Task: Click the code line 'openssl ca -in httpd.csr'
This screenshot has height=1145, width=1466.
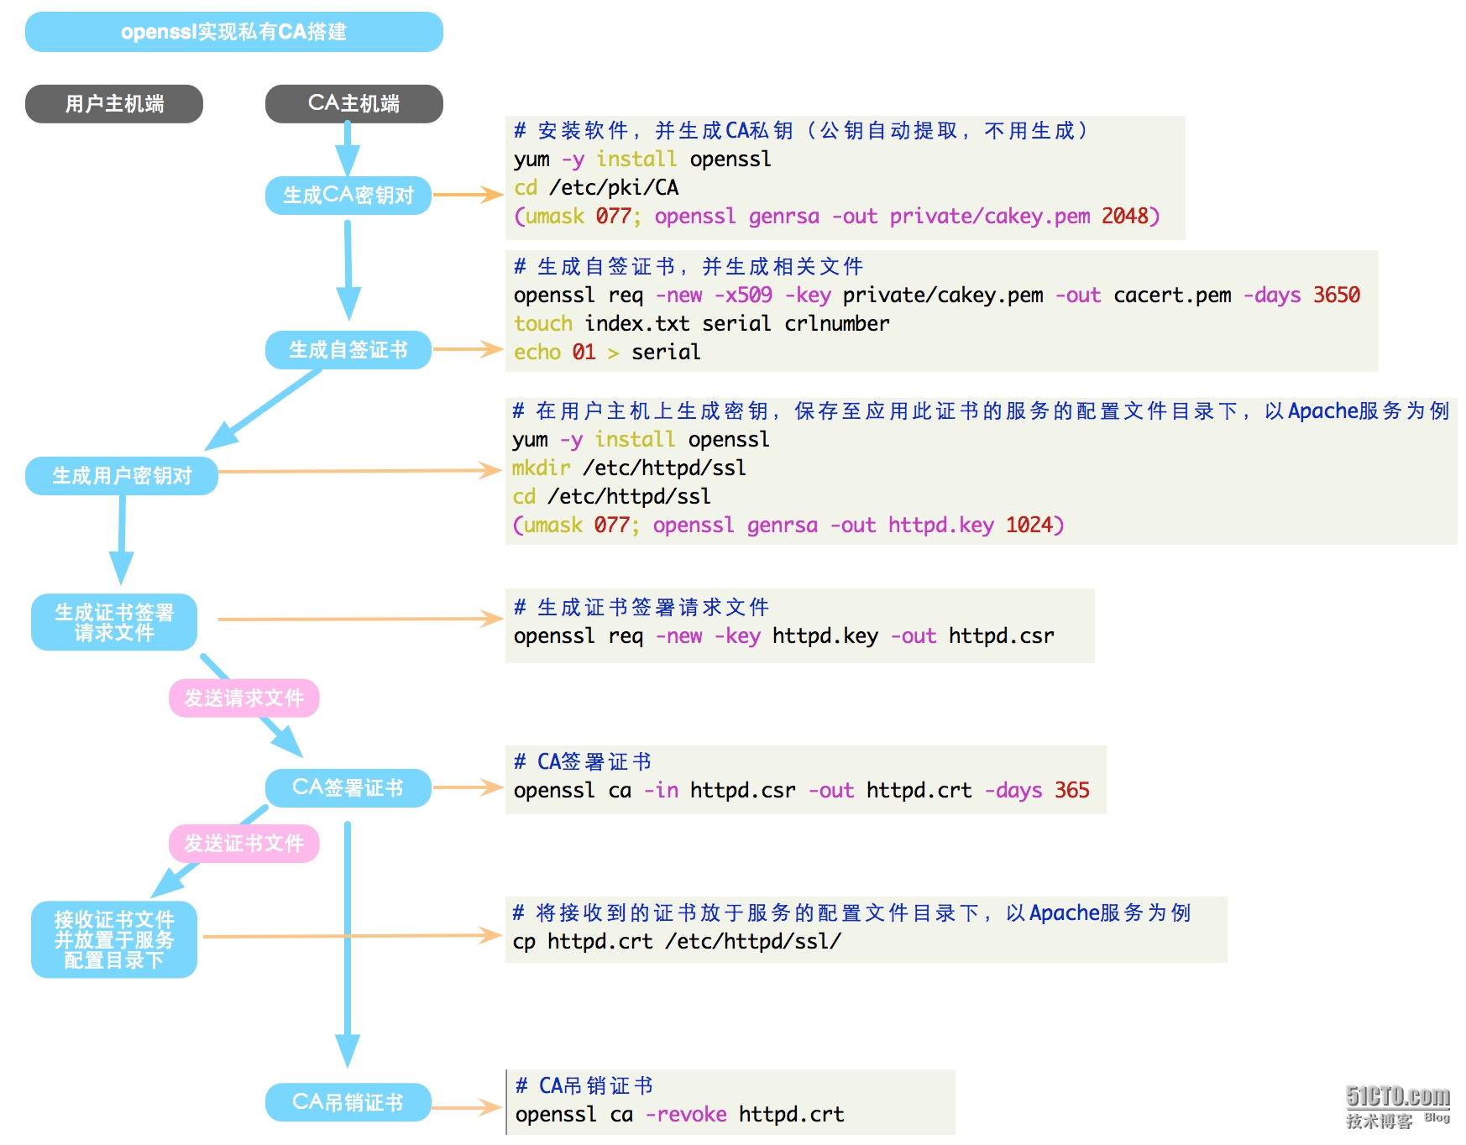Action: [802, 791]
